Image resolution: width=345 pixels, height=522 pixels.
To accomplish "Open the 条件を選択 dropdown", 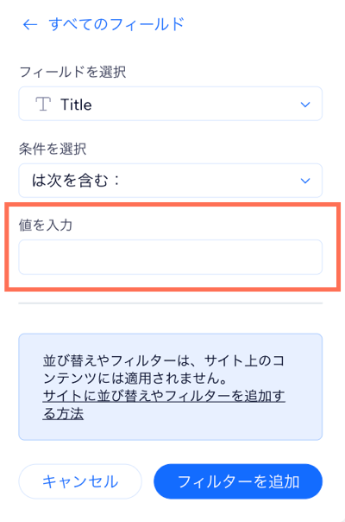I will 171,181.
